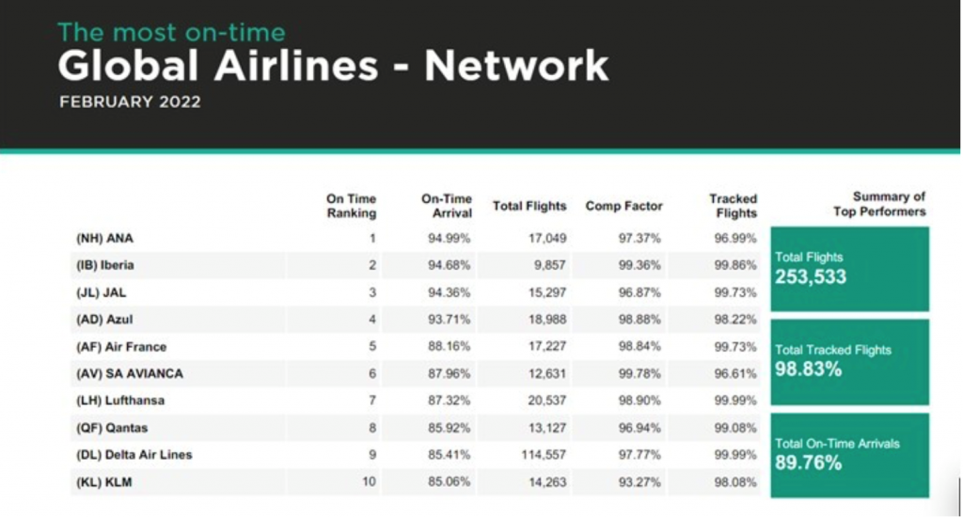The height and width of the screenshot is (517, 963).
Task: Click the On Time Ranking column header
Action: tap(351, 206)
